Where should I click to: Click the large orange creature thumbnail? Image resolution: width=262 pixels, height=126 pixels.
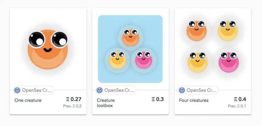[48, 49]
